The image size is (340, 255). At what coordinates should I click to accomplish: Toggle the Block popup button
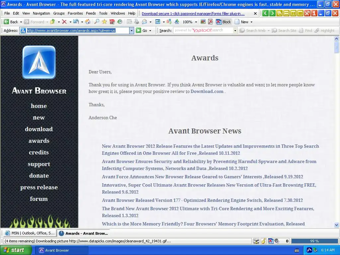click(x=223, y=22)
